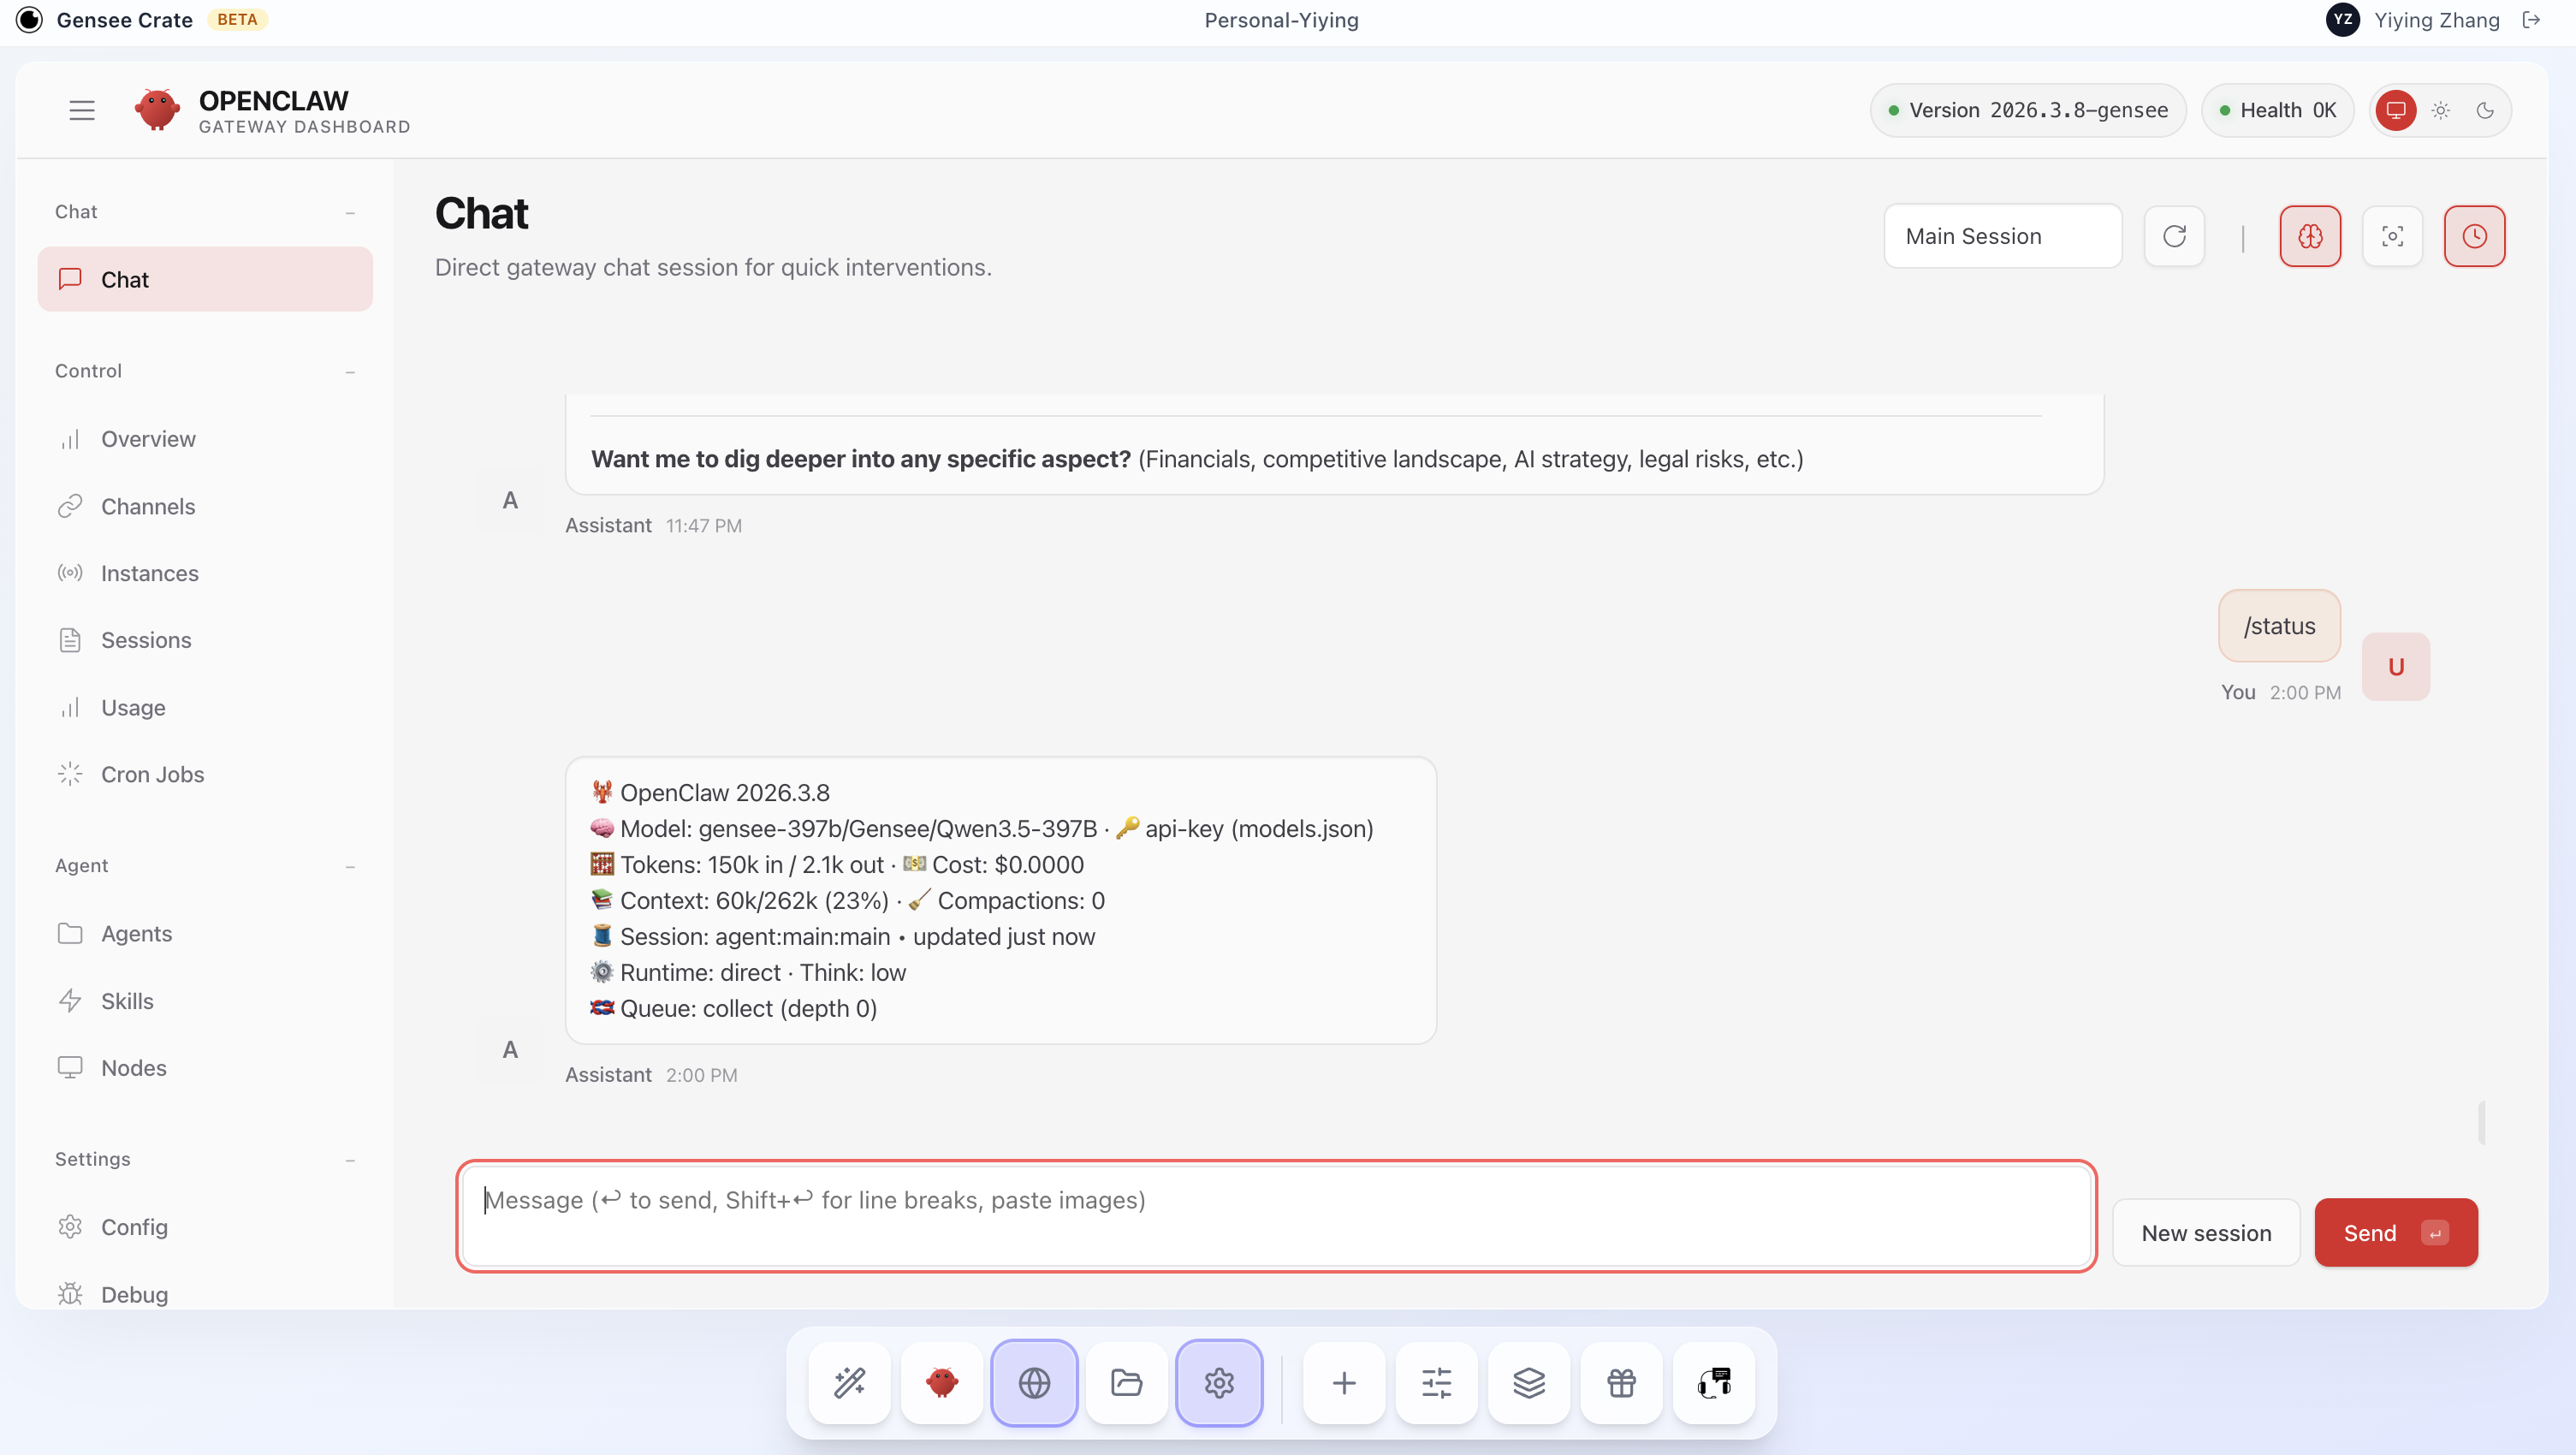Select the magic wand tool in bottom dock
Viewport: 2576px width, 1455px height.
pos(849,1383)
